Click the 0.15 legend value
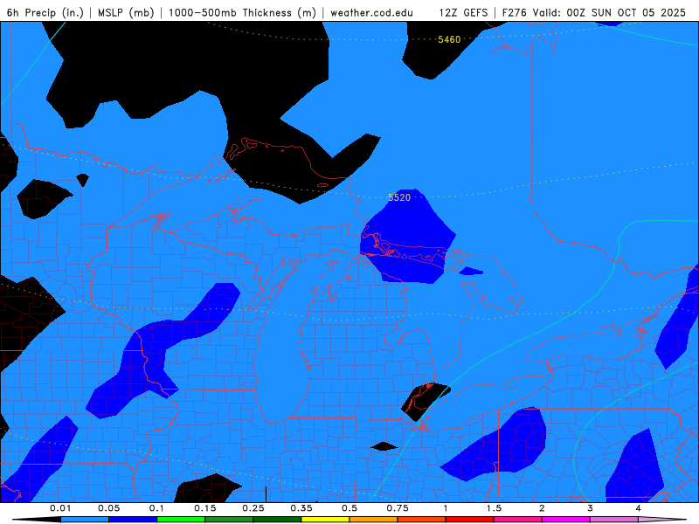699x524 pixels. tap(205, 508)
